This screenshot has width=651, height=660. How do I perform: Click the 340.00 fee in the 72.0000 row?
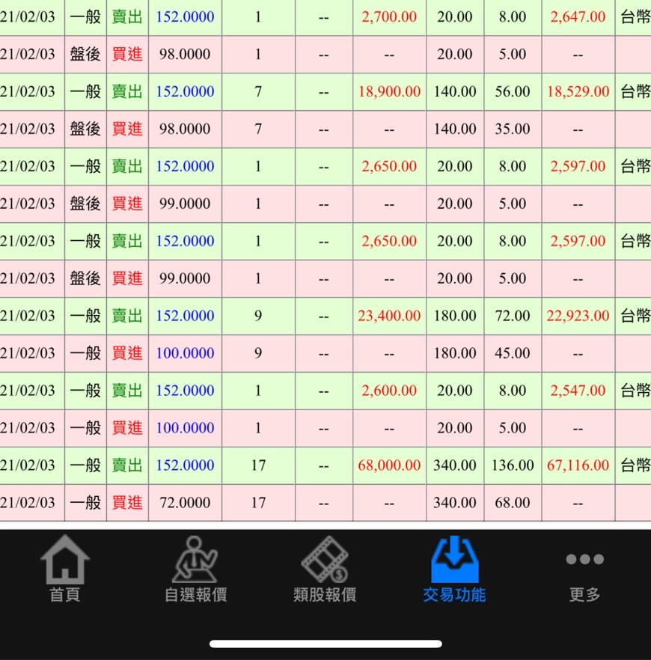(x=455, y=503)
